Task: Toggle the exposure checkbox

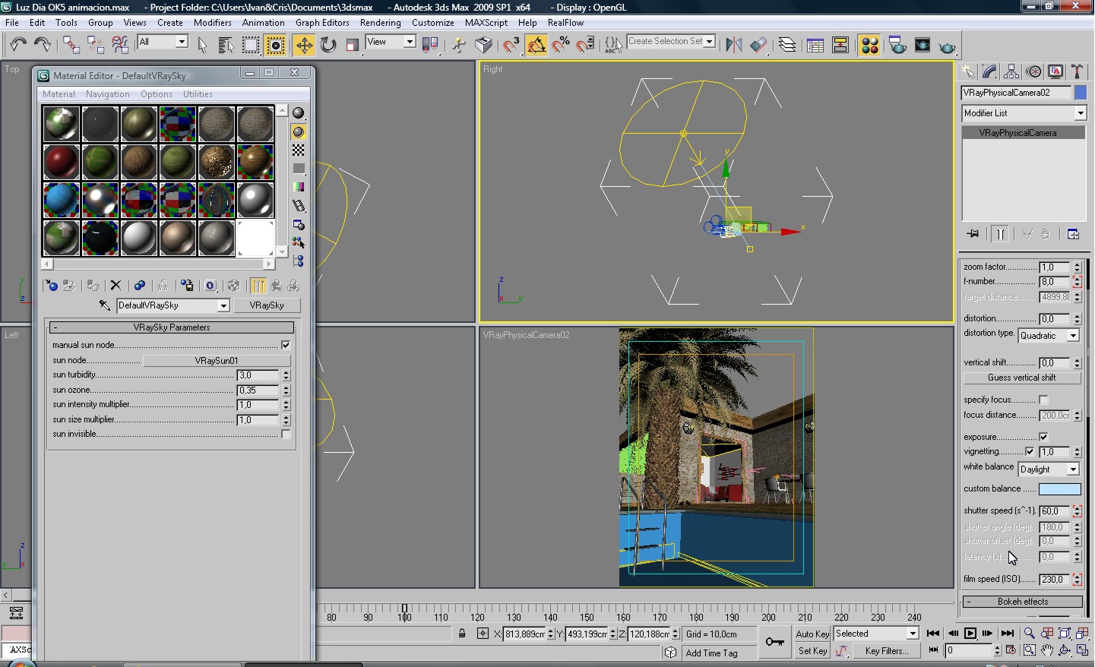Action: 1043,437
